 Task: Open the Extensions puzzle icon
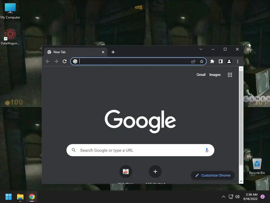click(x=212, y=61)
